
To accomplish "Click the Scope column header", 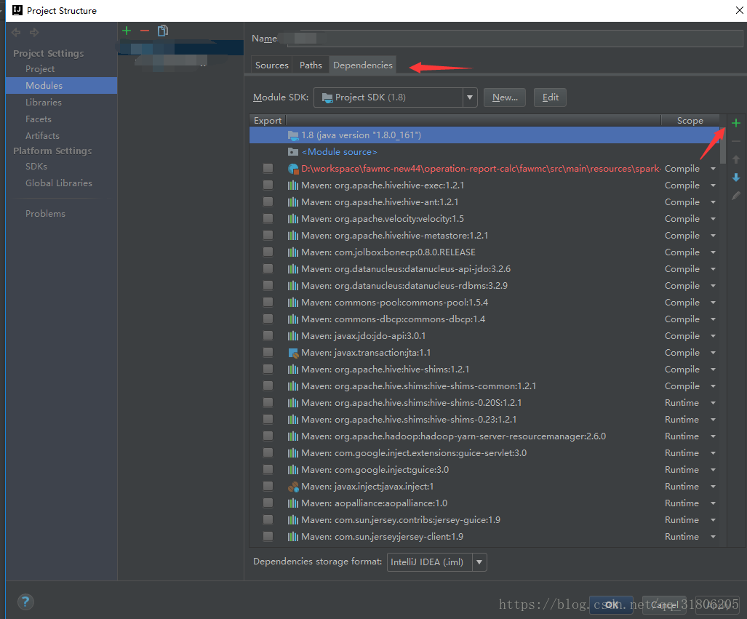I will pos(690,121).
